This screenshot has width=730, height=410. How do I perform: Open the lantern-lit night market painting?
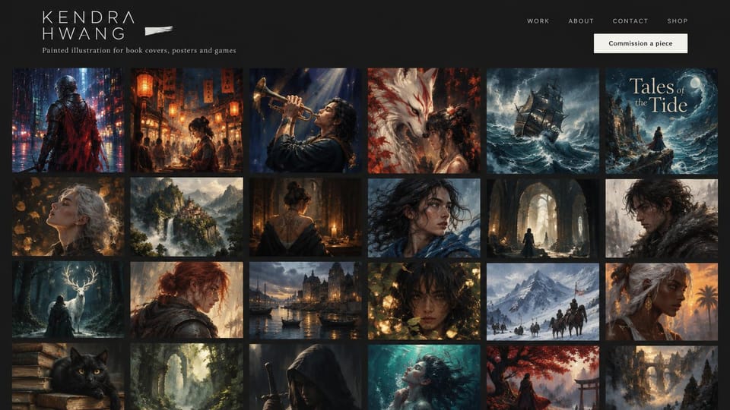coord(187,121)
